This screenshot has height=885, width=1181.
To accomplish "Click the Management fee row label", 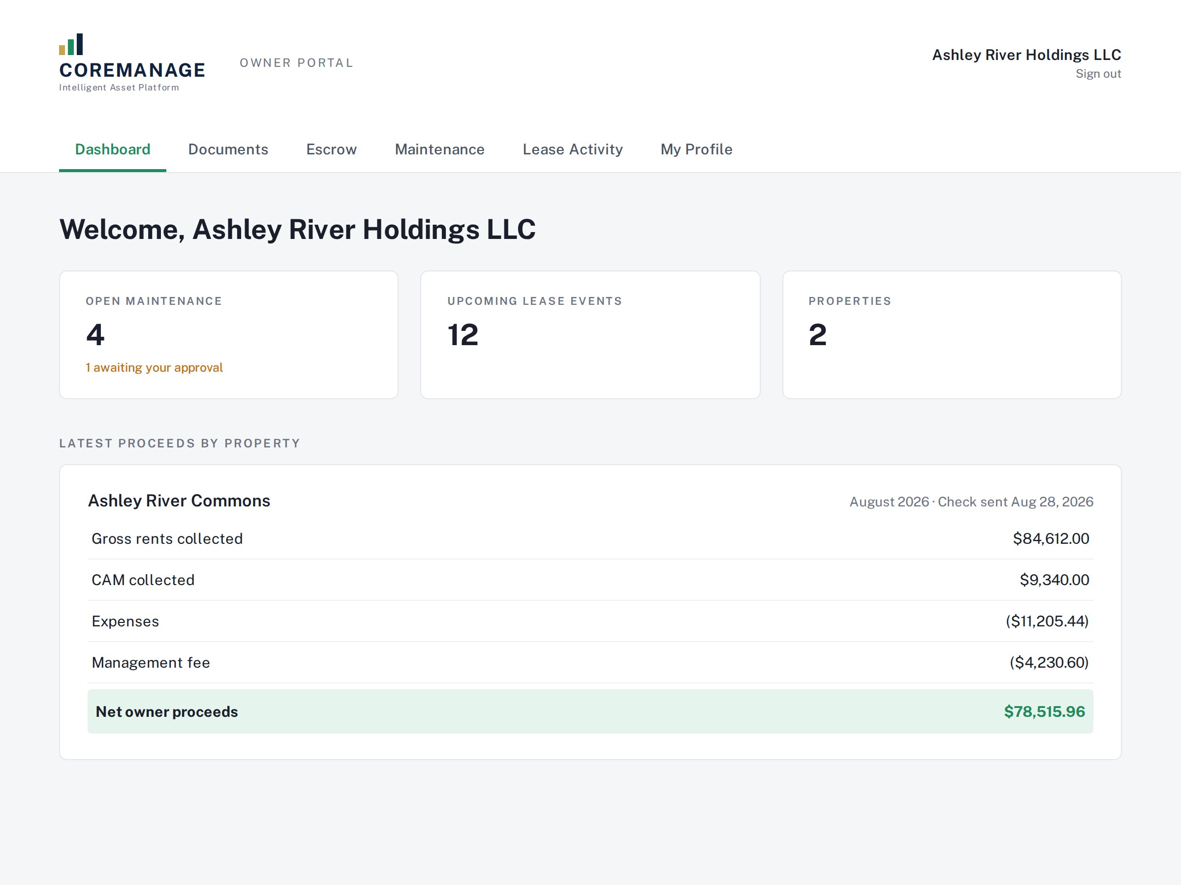I will (151, 663).
